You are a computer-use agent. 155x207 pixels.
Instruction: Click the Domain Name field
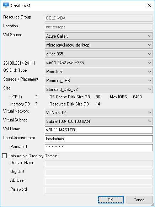99,164
